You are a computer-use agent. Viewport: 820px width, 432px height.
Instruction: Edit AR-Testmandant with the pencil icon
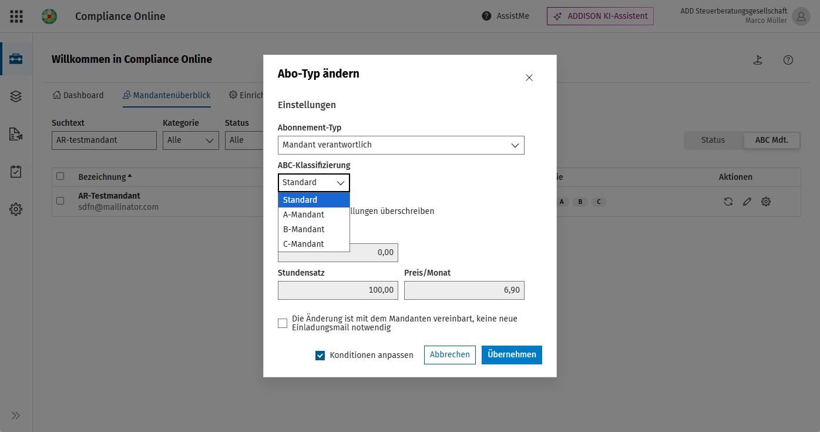coord(747,202)
